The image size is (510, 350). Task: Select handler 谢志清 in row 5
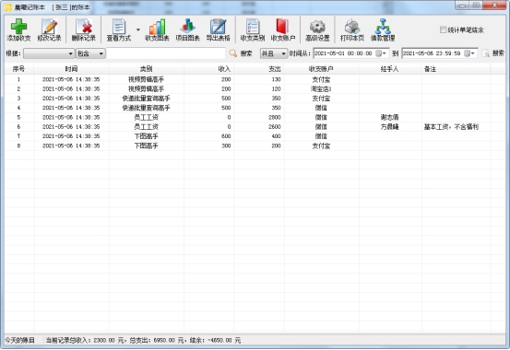(x=390, y=117)
